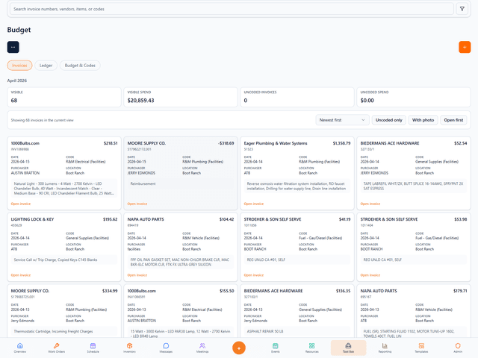Open invoice link for 1000Bulbs.com $218.51

pos(22,203)
